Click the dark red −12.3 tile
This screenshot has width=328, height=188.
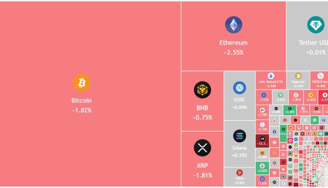(x=262, y=141)
